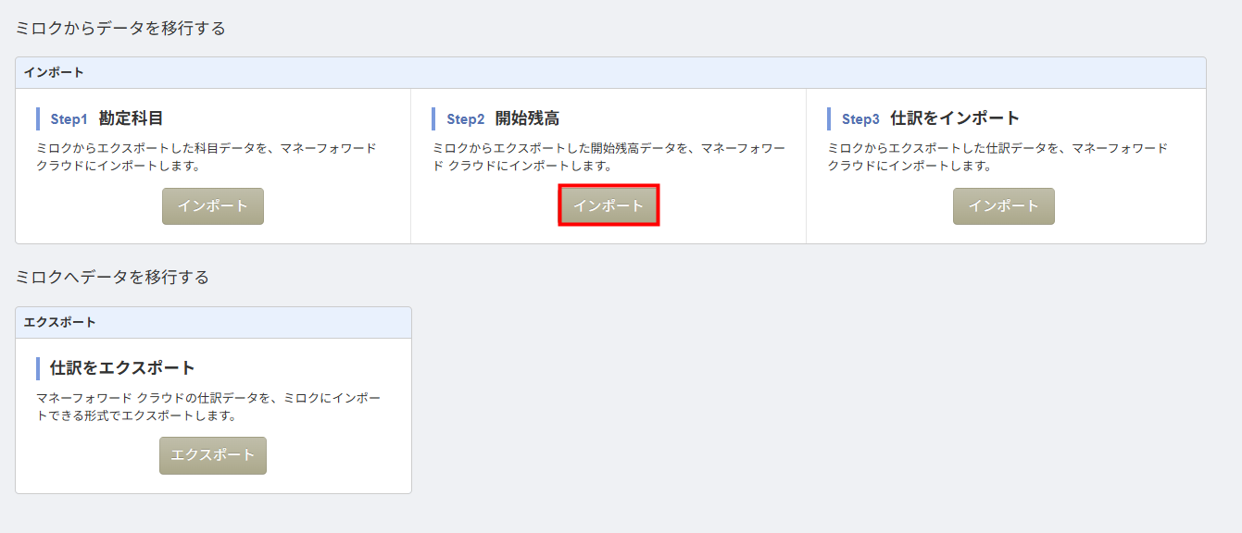The width and height of the screenshot is (1242, 533).
Task: Click the export description text about ミロク format
Action: coord(207,406)
